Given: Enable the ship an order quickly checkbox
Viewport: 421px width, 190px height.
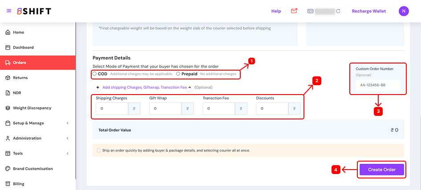Looking at the screenshot, I should (99, 150).
